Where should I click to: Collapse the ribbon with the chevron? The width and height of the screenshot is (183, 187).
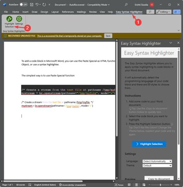tap(178, 31)
